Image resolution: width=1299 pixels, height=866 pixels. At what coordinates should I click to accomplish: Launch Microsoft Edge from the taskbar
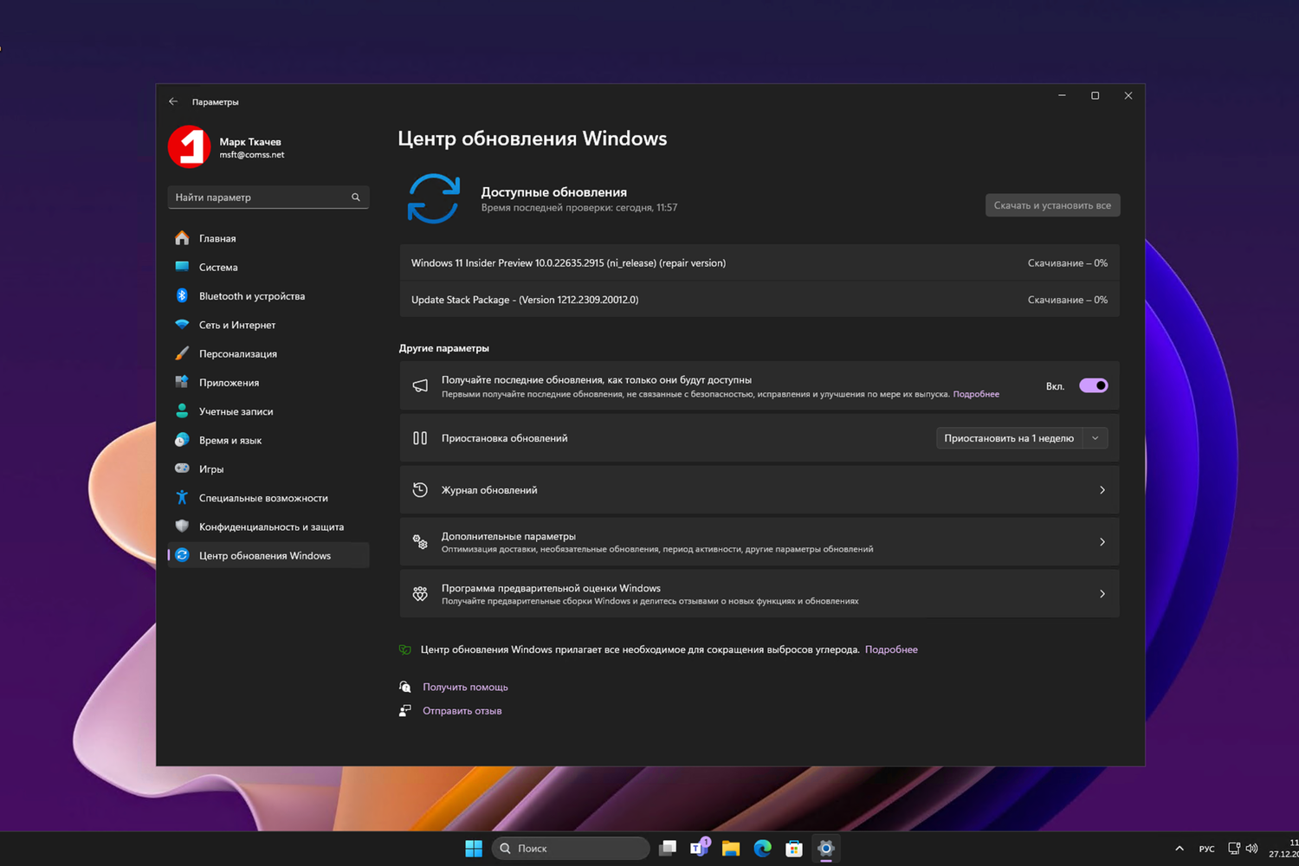click(763, 849)
